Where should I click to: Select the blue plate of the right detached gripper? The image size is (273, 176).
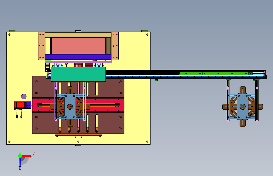[x=242, y=106]
